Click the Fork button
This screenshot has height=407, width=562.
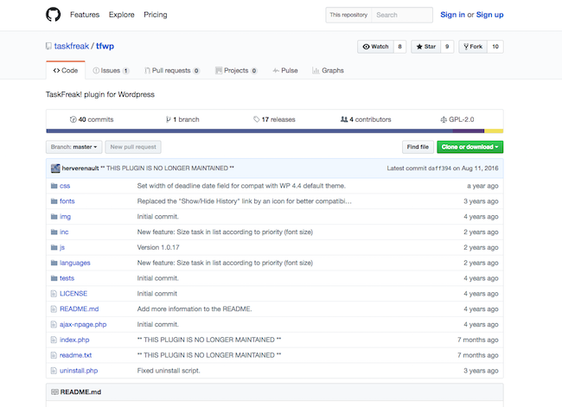(x=473, y=47)
